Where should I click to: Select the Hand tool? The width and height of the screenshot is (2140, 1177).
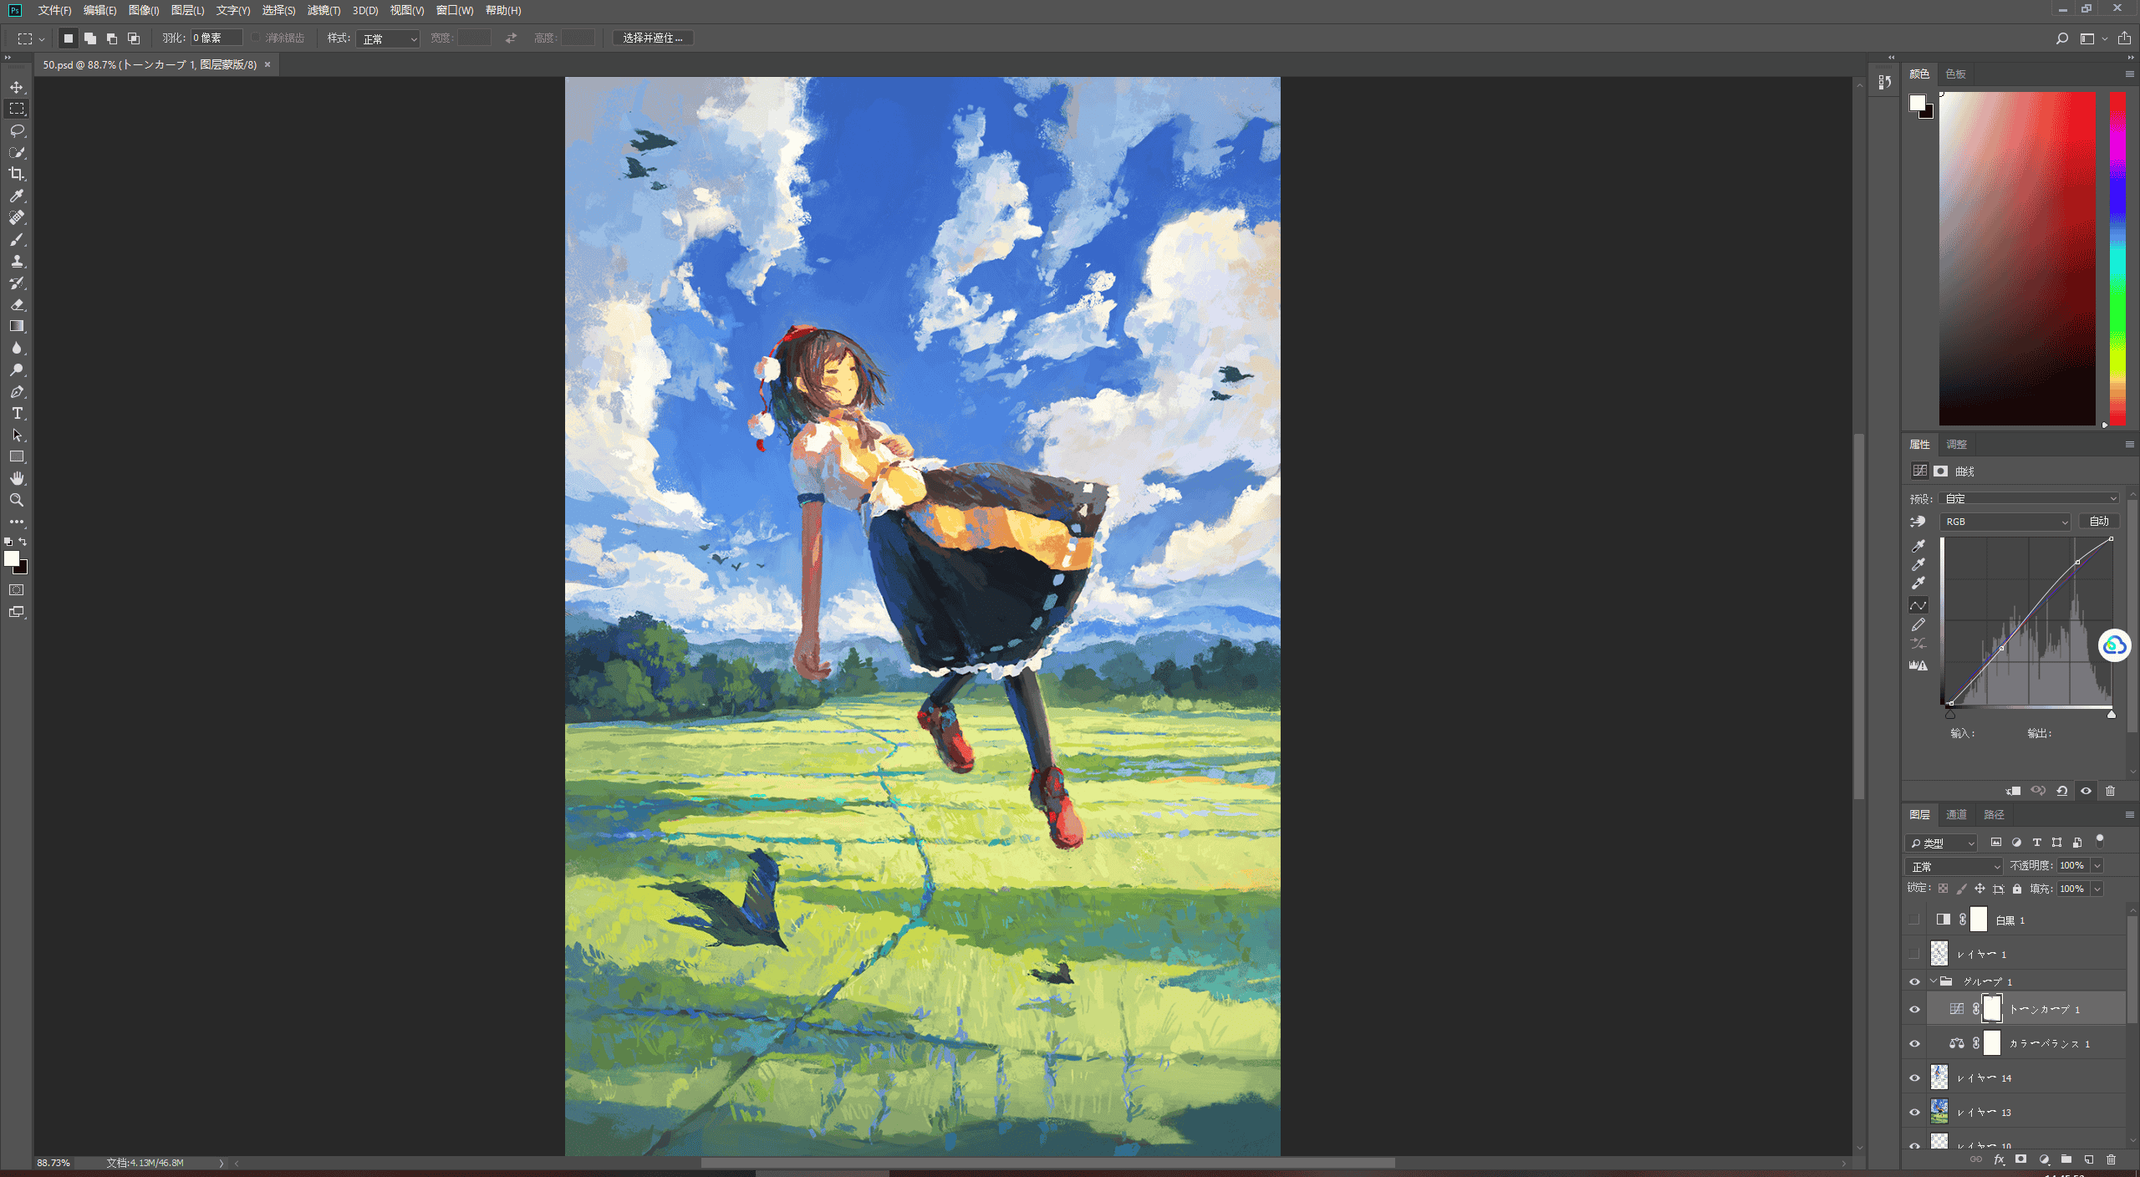point(17,478)
